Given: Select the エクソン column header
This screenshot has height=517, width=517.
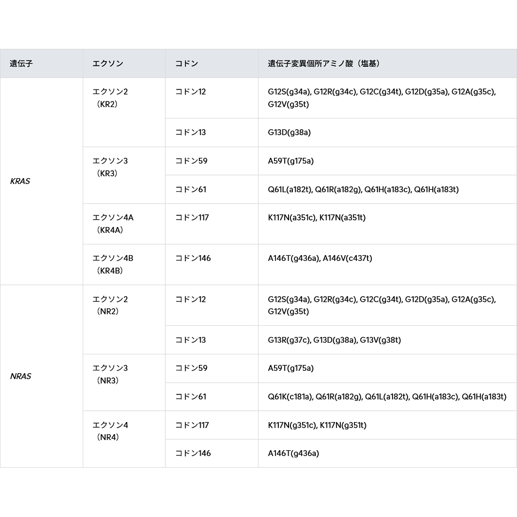Looking at the screenshot, I should tap(124, 63).
